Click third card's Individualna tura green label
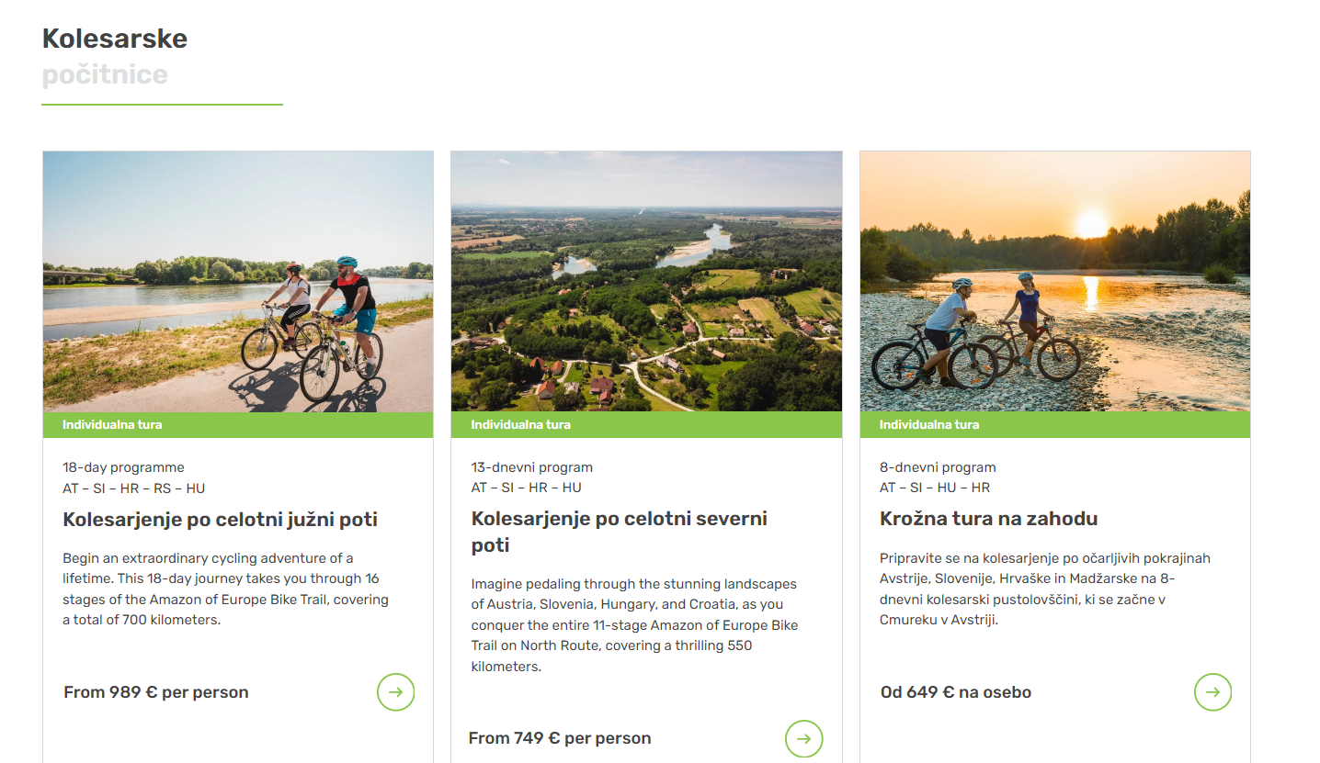The height and width of the screenshot is (763, 1320). 1055,425
